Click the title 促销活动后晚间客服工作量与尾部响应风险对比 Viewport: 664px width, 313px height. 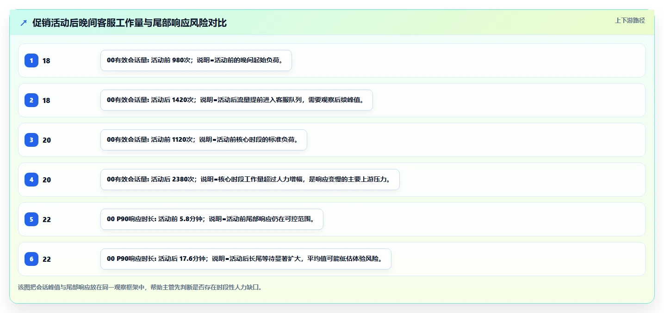(130, 23)
